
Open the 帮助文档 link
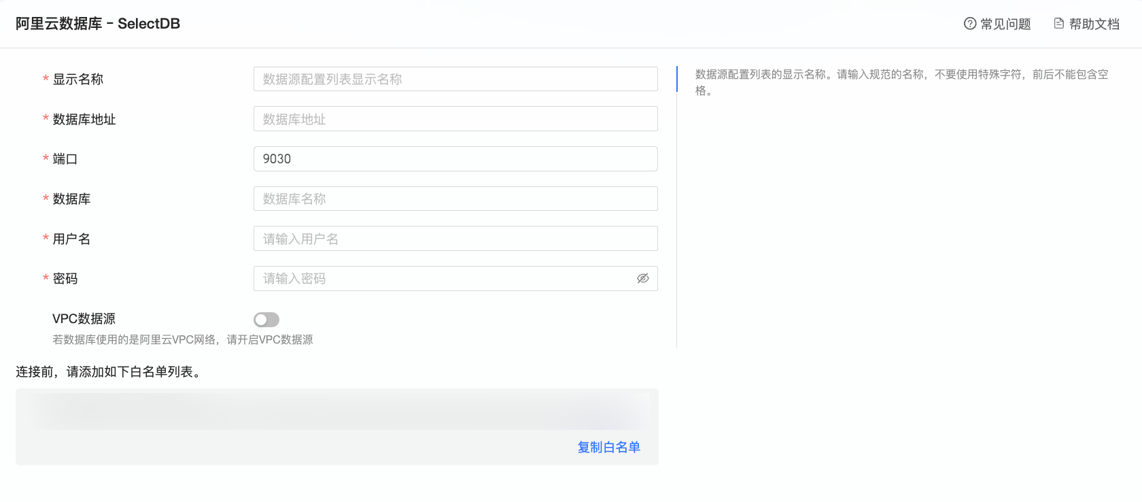pyautogui.click(x=1094, y=24)
